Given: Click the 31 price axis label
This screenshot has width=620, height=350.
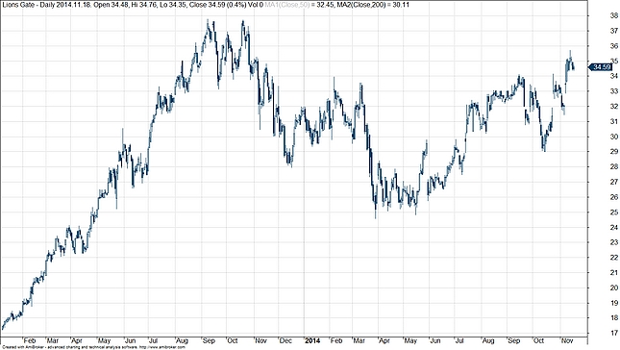Looking at the screenshot, I should click(x=614, y=121).
